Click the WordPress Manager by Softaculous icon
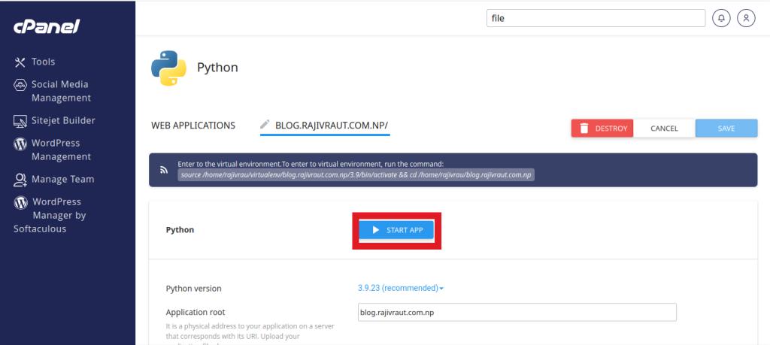The width and height of the screenshot is (770, 345). [20, 202]
